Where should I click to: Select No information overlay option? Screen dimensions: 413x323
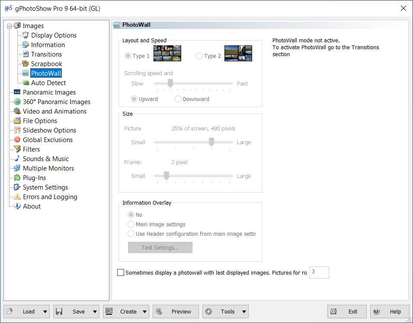(x=131, y=215)
